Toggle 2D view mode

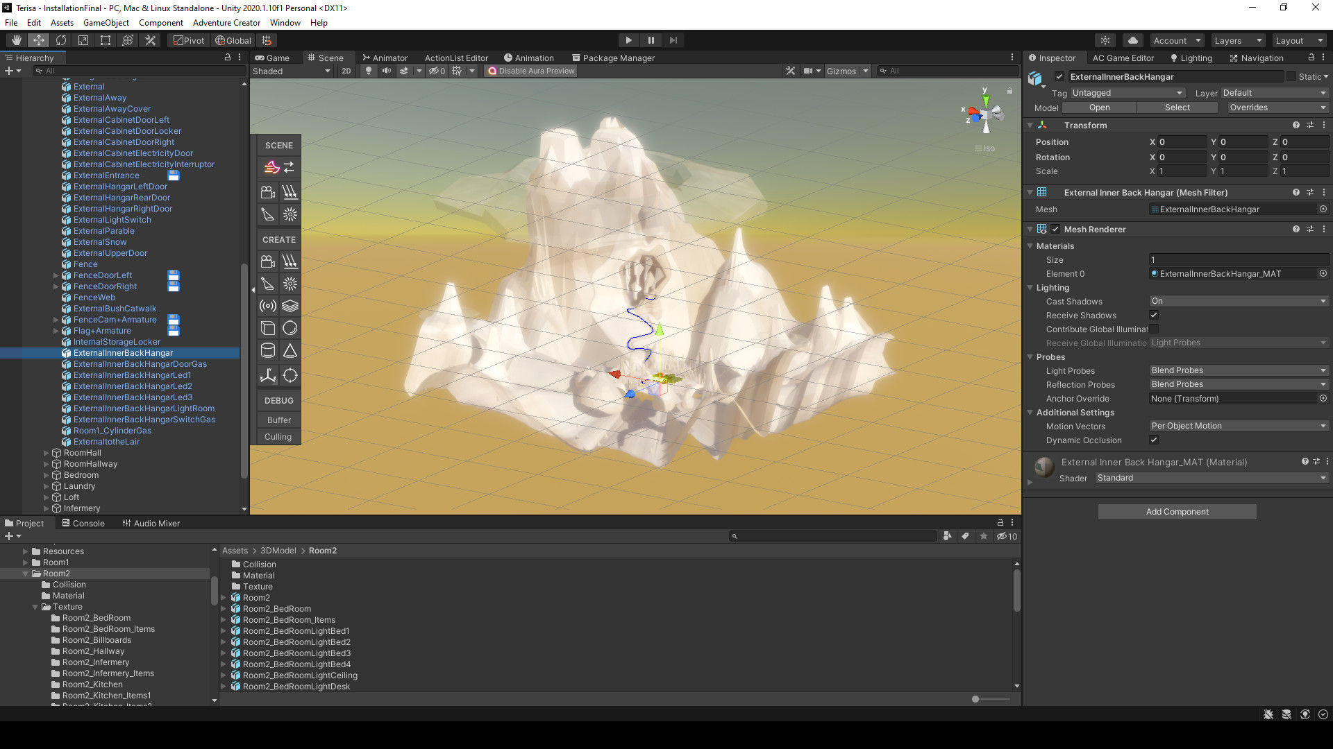pos(346,71)
